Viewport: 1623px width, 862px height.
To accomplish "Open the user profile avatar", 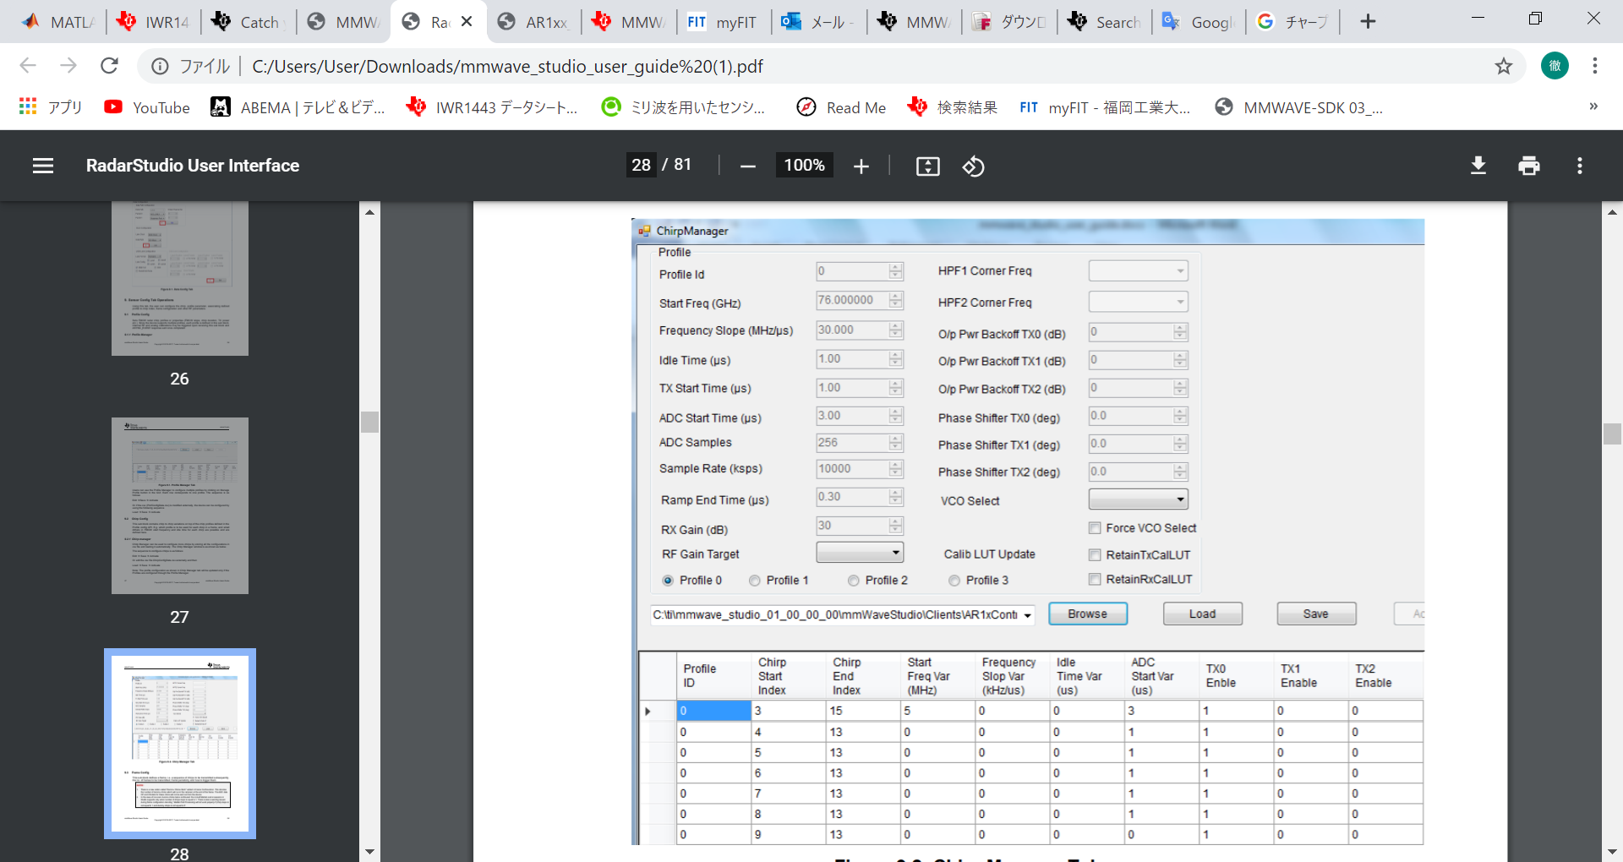I will [x=1555, y=66].
